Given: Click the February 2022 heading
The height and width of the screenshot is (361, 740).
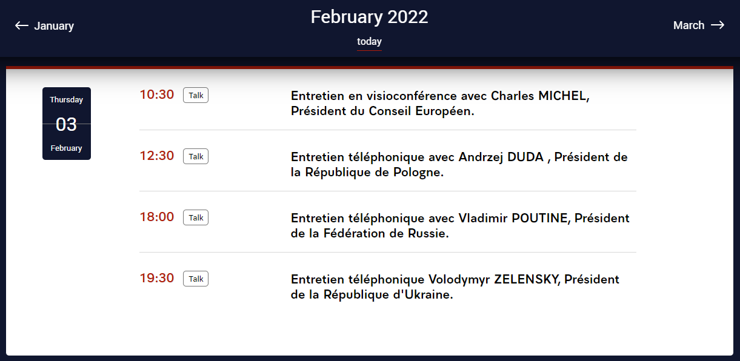Looking at the screenshot, I should 369,17.
